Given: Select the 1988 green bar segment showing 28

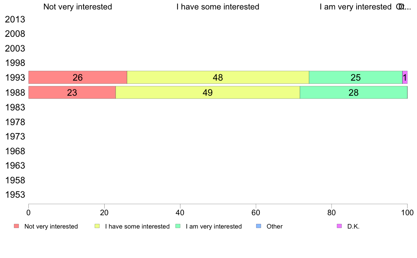Looking at the screenshot, I should pos(354,93).
